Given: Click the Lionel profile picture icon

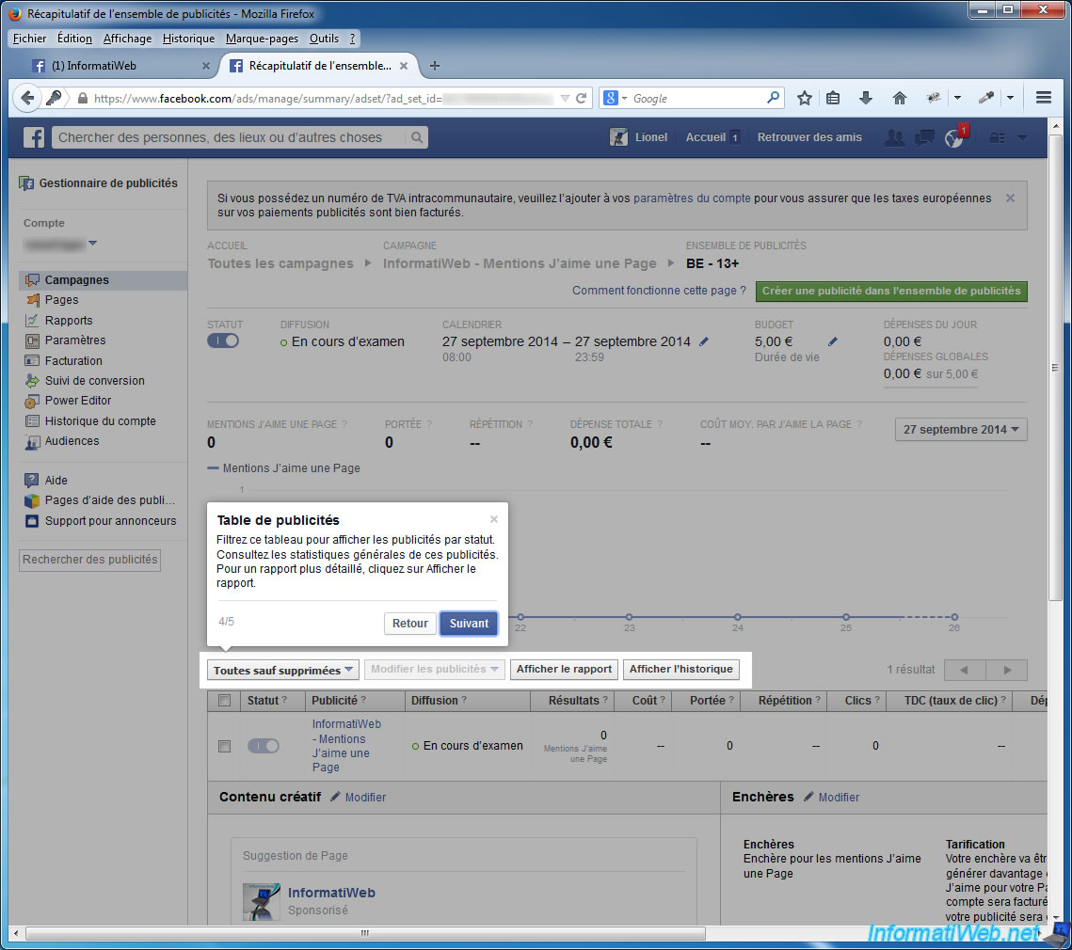Looking at the screenshot, I should pyautogui.click(x=618, y=137).
